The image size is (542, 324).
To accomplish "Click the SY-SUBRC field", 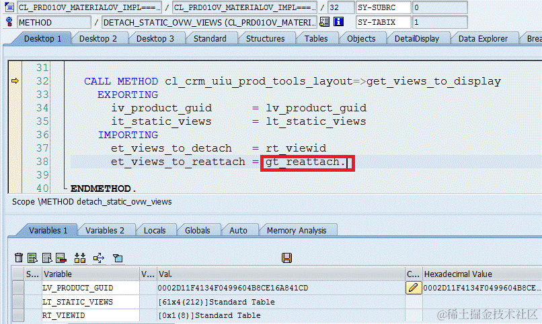I will pos(383,7).
